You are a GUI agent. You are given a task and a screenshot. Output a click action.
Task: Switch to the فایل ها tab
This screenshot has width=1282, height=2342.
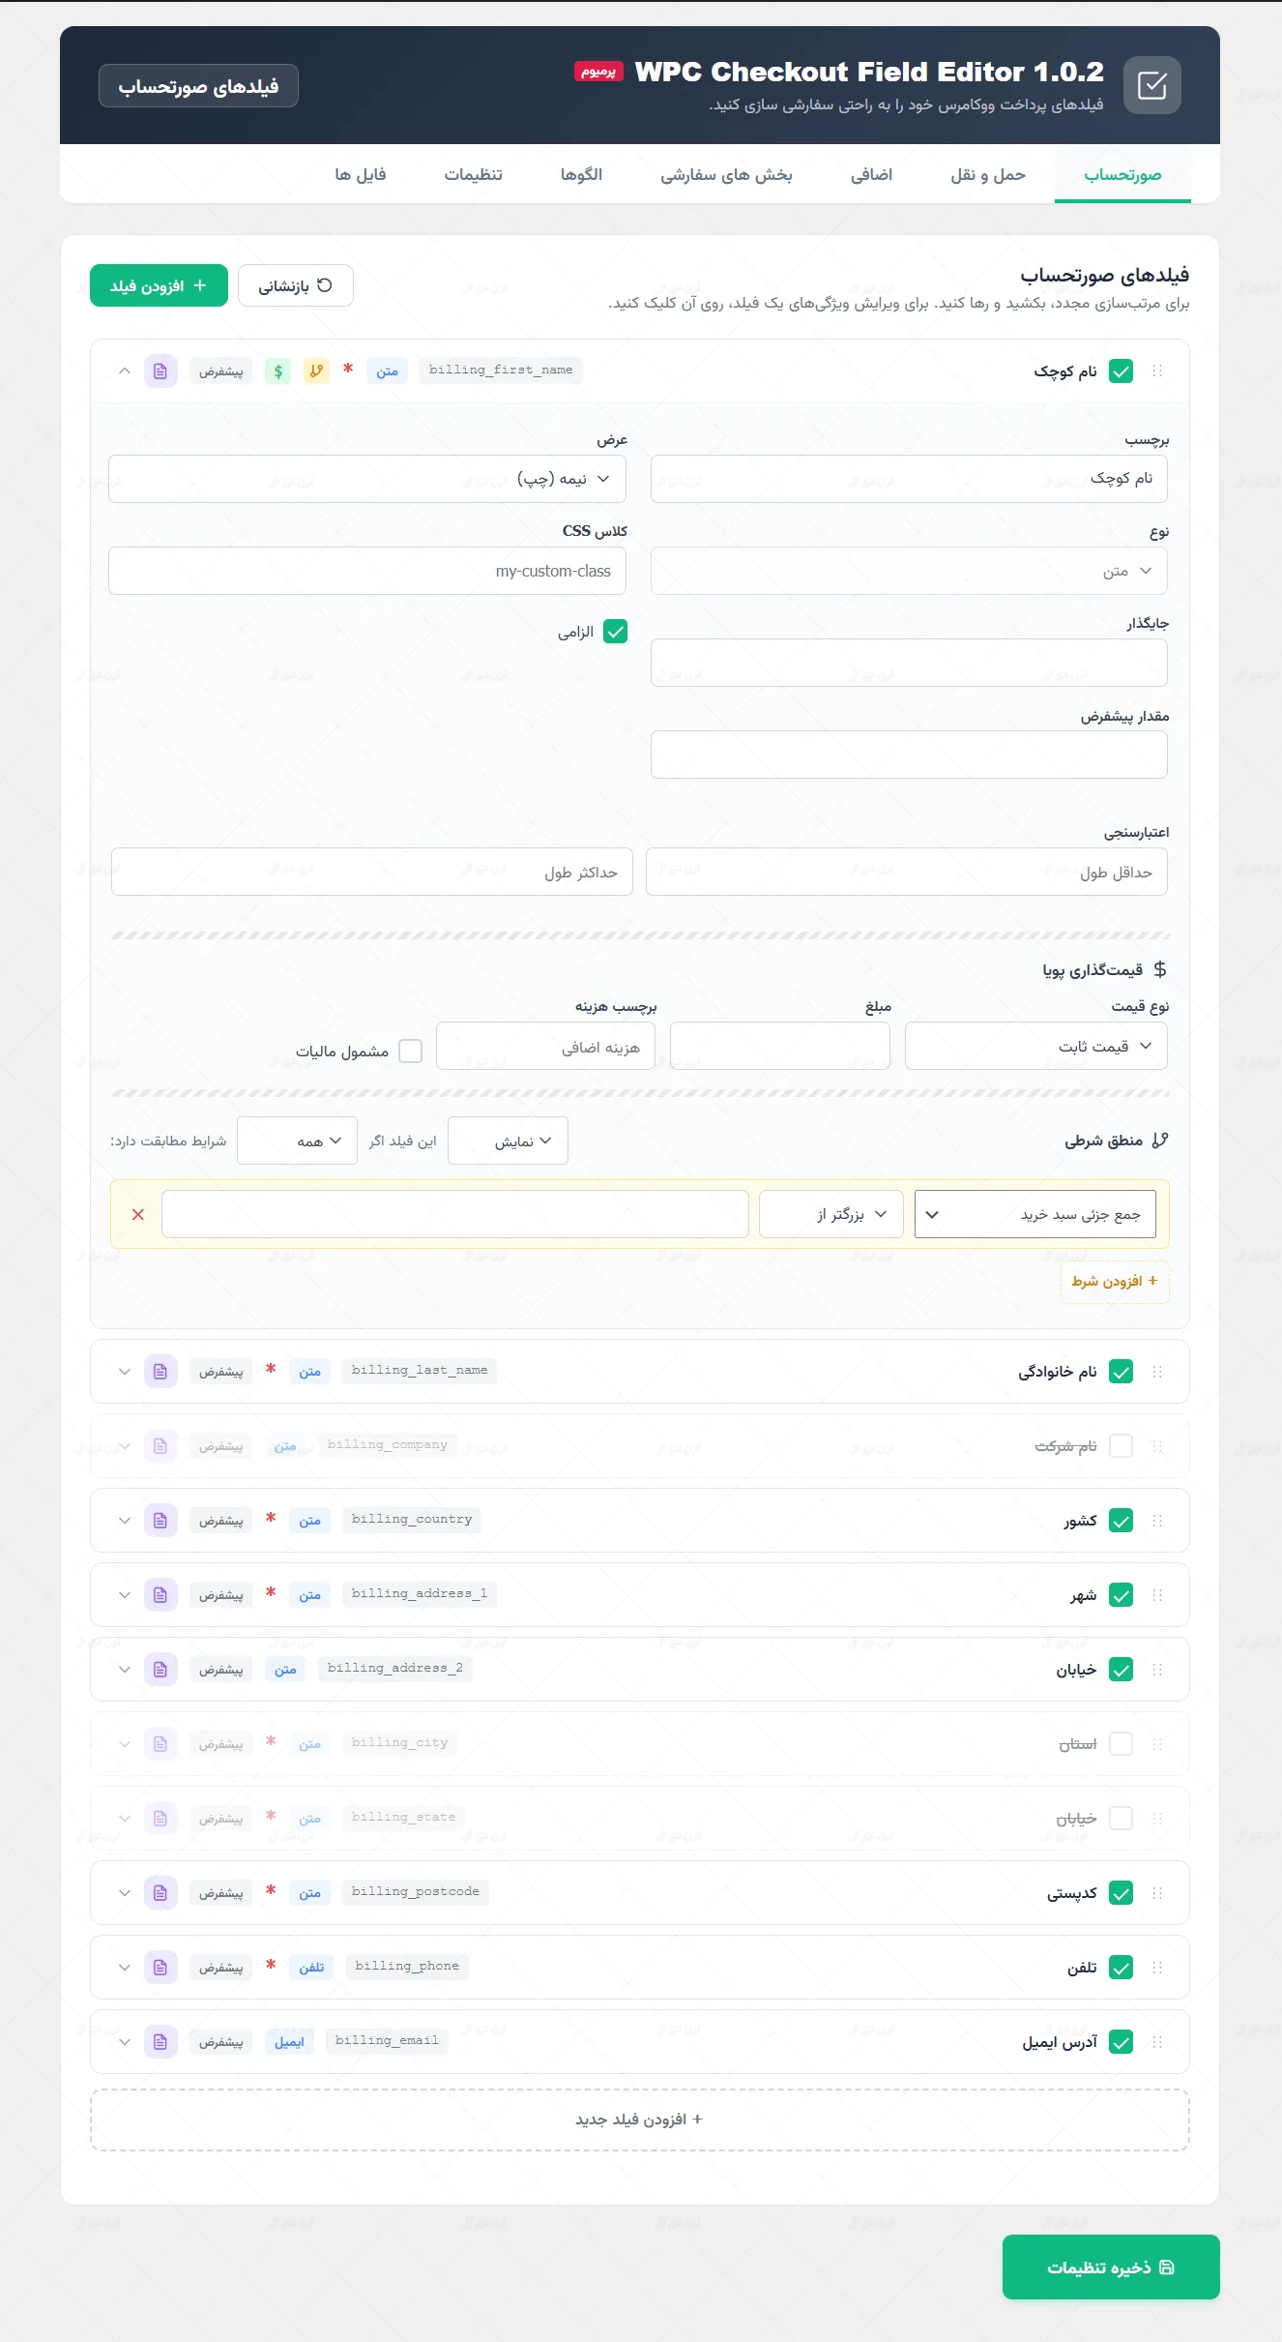pos(360,174)
